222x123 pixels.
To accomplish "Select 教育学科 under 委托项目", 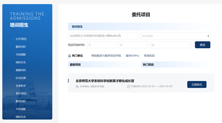I will tap(21, 101).
